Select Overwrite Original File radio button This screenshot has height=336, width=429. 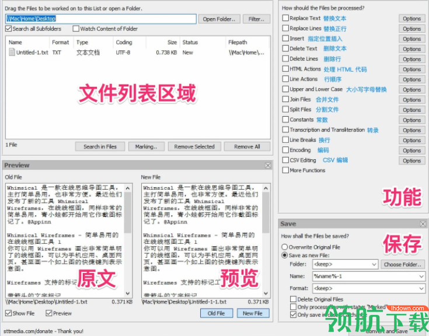pyautogui.click(x=285, y=247)
